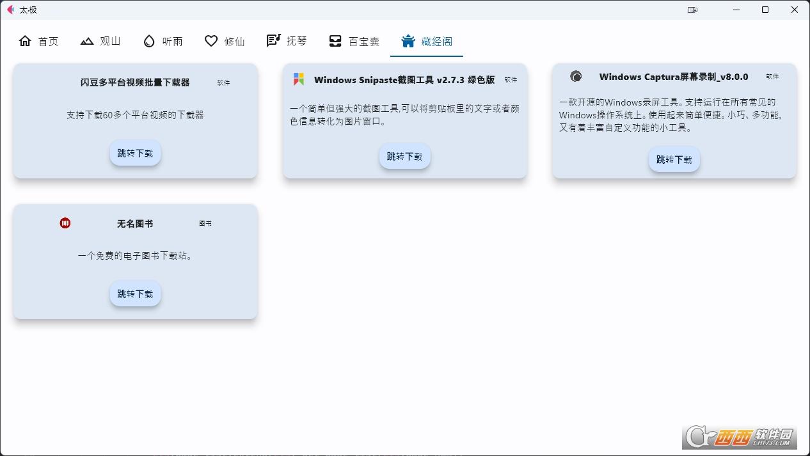Click the mountain icon beside 观山
The height and width of the screenshot is (456, 810).
[87, 41]
